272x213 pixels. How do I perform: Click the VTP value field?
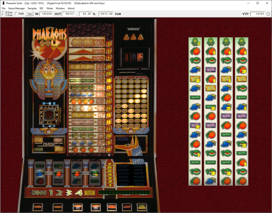[x=258, y=14]
